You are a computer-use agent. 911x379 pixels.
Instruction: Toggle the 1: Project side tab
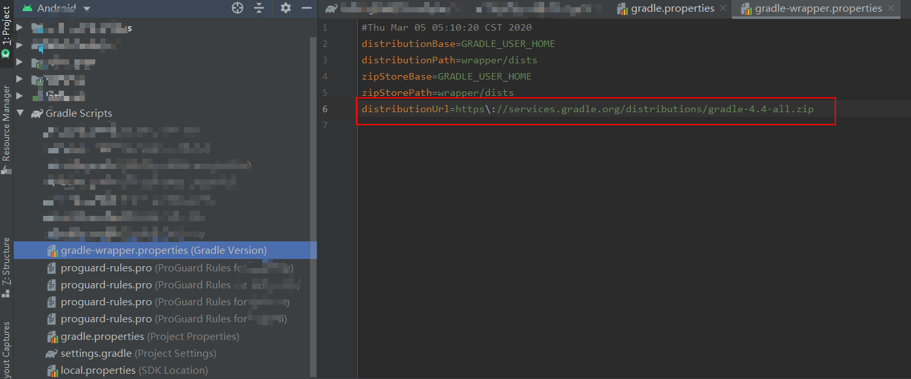(x=6, y=33)
